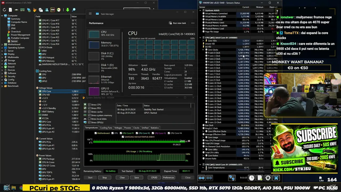Expand the Storage node in AIDA64 tree
The width and height of the screenshot is (341, 192).
point(2,61)
